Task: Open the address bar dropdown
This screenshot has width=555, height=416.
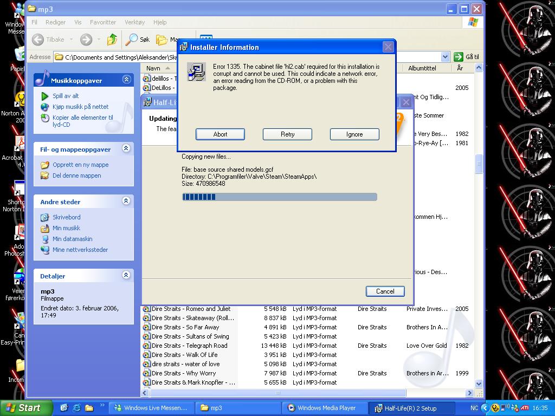Action: coord(445,57)
